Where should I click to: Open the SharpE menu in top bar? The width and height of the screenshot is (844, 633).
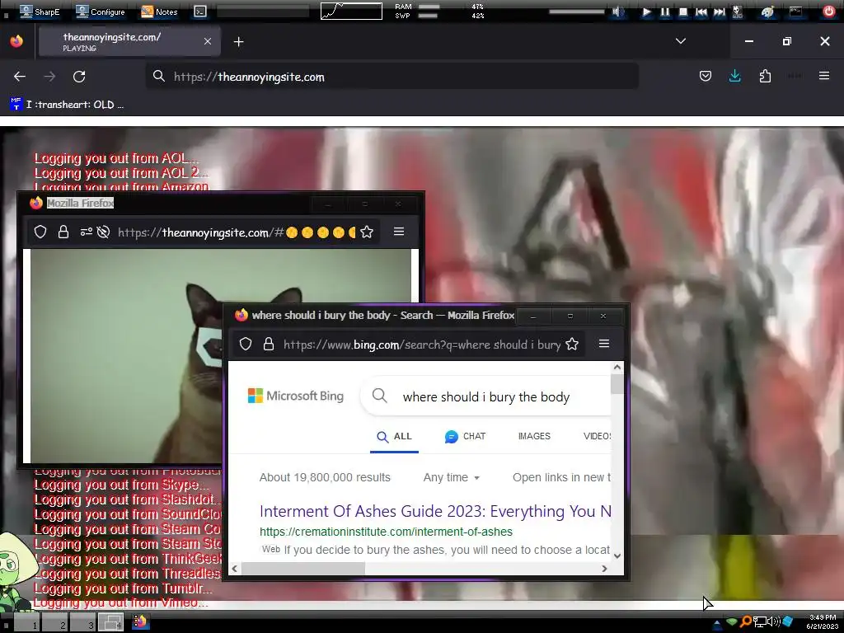coord(40,12)
